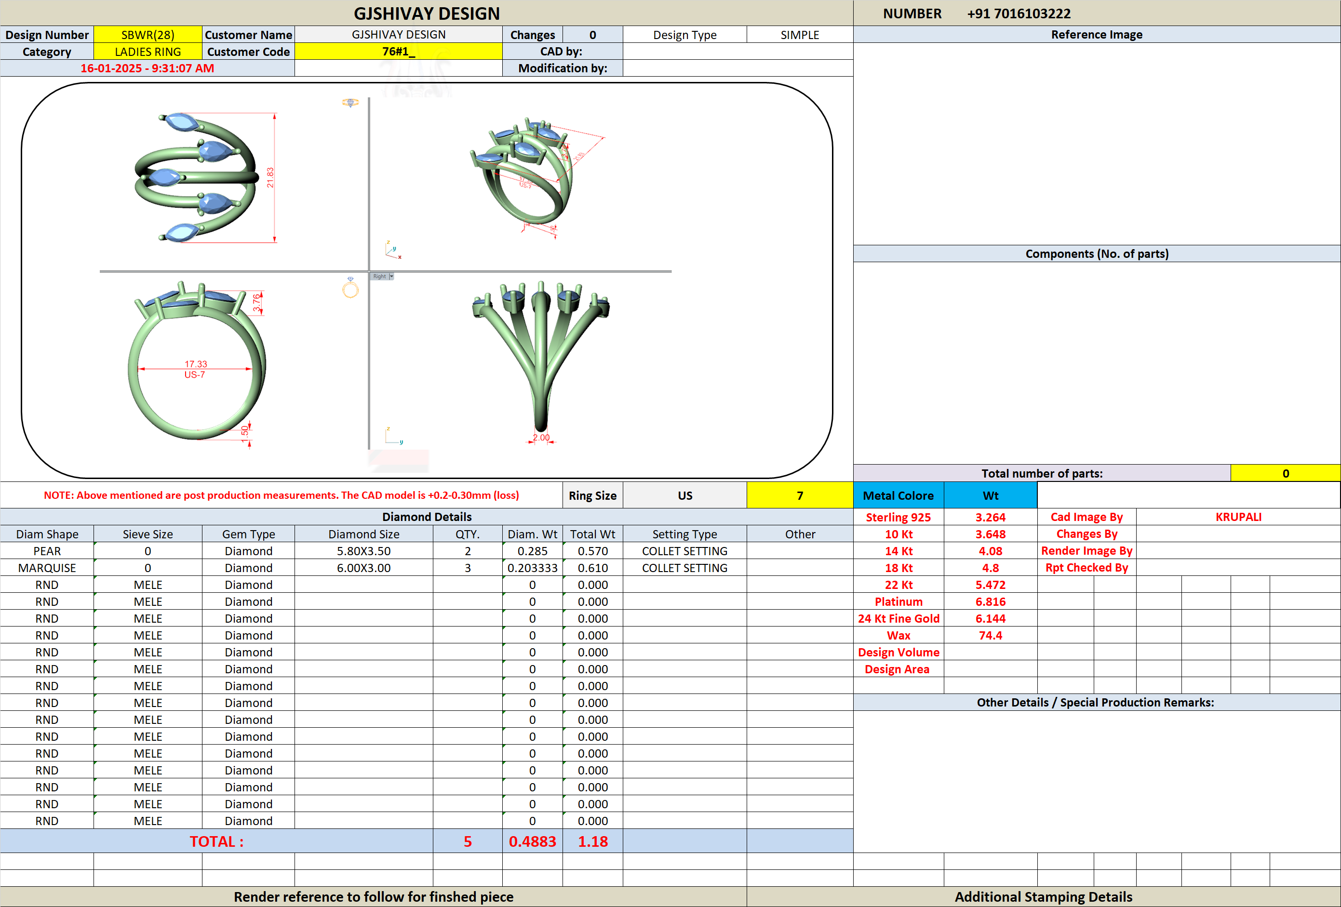1341x907 pixels.
Task: Click the date stamp 16-01-2025 - 9:31:07 AM
Action: point(147,68)
